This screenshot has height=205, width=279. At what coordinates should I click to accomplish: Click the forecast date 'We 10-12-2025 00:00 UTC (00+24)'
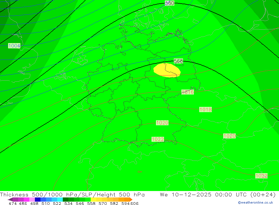click(x=218, y=194)
